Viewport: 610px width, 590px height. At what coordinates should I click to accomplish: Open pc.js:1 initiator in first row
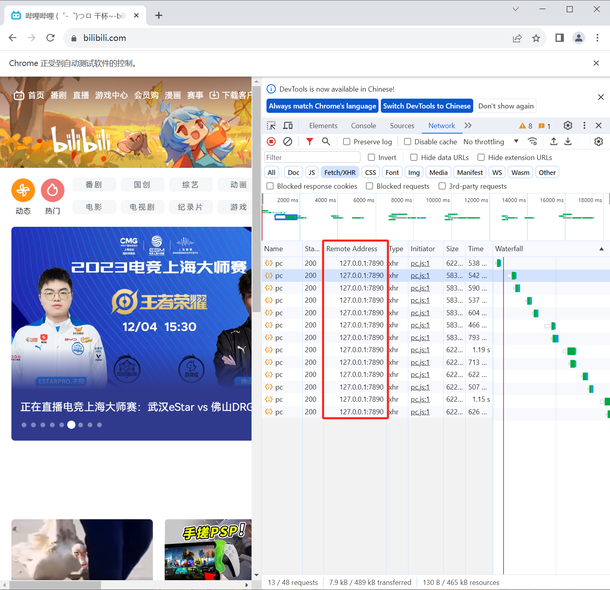420,263
